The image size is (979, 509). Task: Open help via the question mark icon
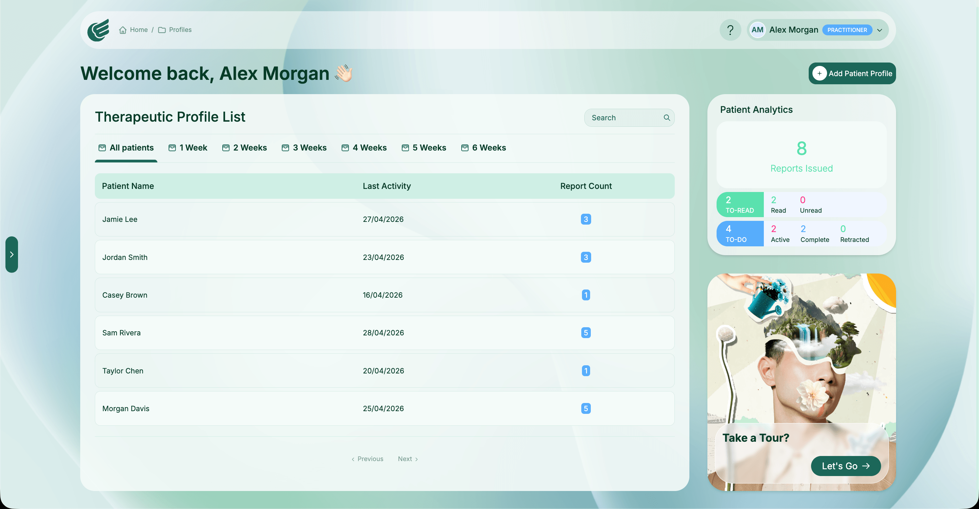730,30
